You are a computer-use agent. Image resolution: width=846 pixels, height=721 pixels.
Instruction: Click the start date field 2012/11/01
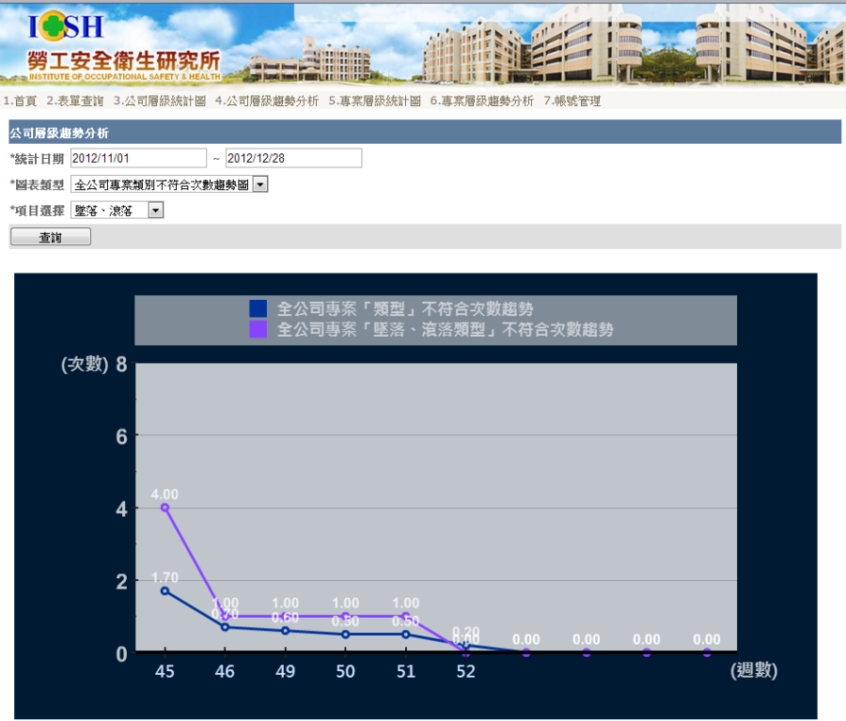[138, 158]
